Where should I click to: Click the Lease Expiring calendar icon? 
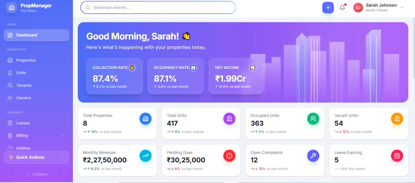pyautogui.click(x=397, y=156)
